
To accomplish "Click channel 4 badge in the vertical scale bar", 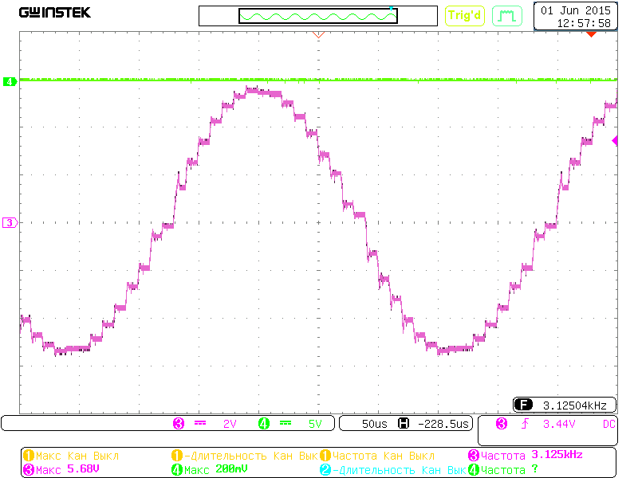I will pyautogui.click(x=264, y=424).
